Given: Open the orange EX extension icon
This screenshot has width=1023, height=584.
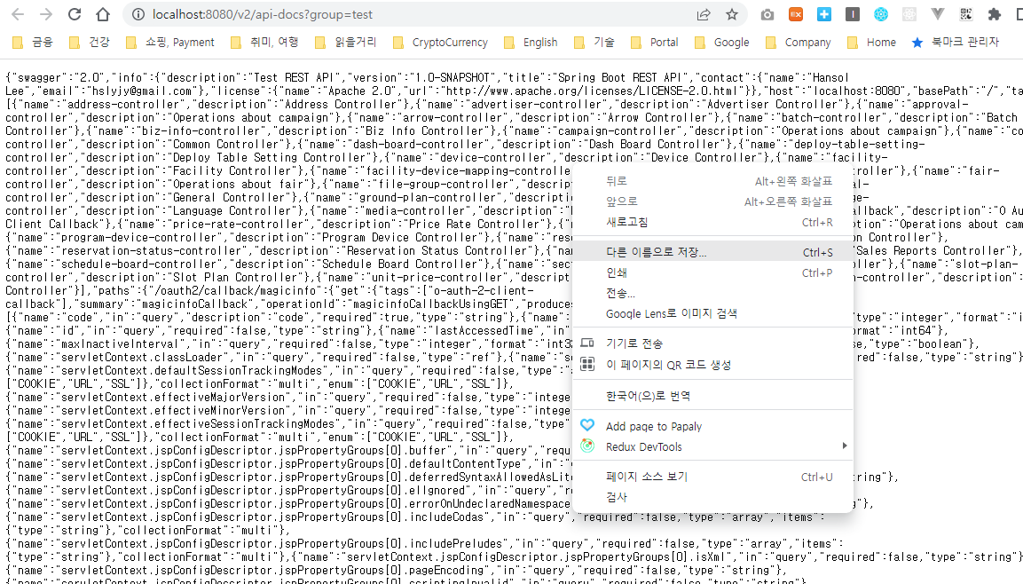Looking at the screenshot, I should click(x=796, y=14).
